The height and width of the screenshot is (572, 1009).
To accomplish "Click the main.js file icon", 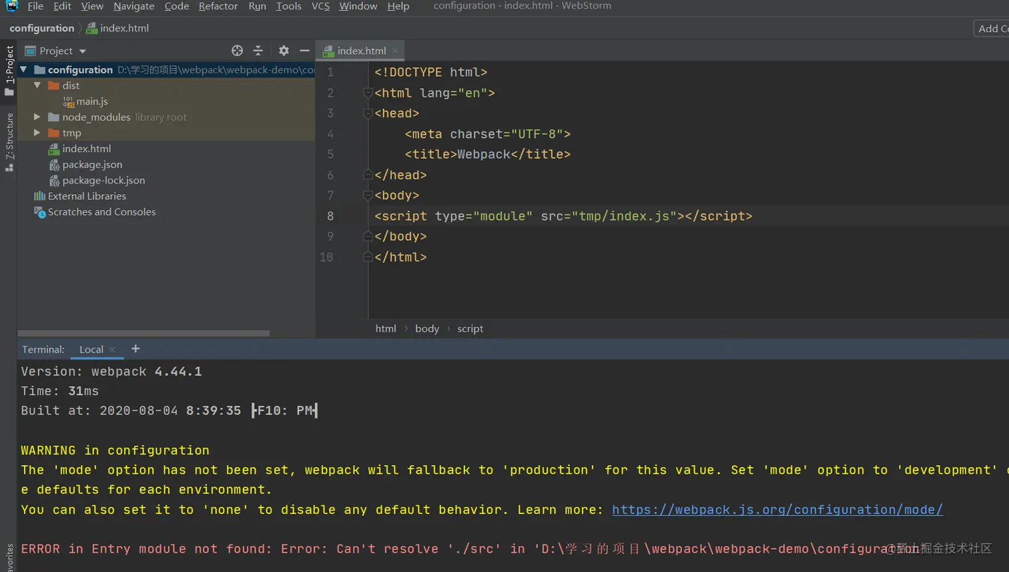I will (x=68, y=101).
